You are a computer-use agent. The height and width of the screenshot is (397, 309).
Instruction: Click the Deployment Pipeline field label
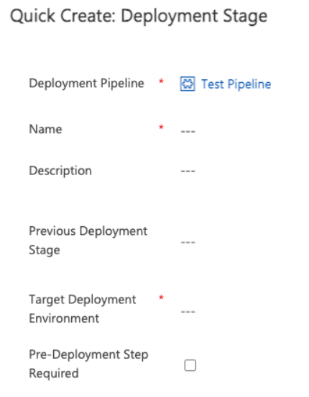tap(86, 84)
